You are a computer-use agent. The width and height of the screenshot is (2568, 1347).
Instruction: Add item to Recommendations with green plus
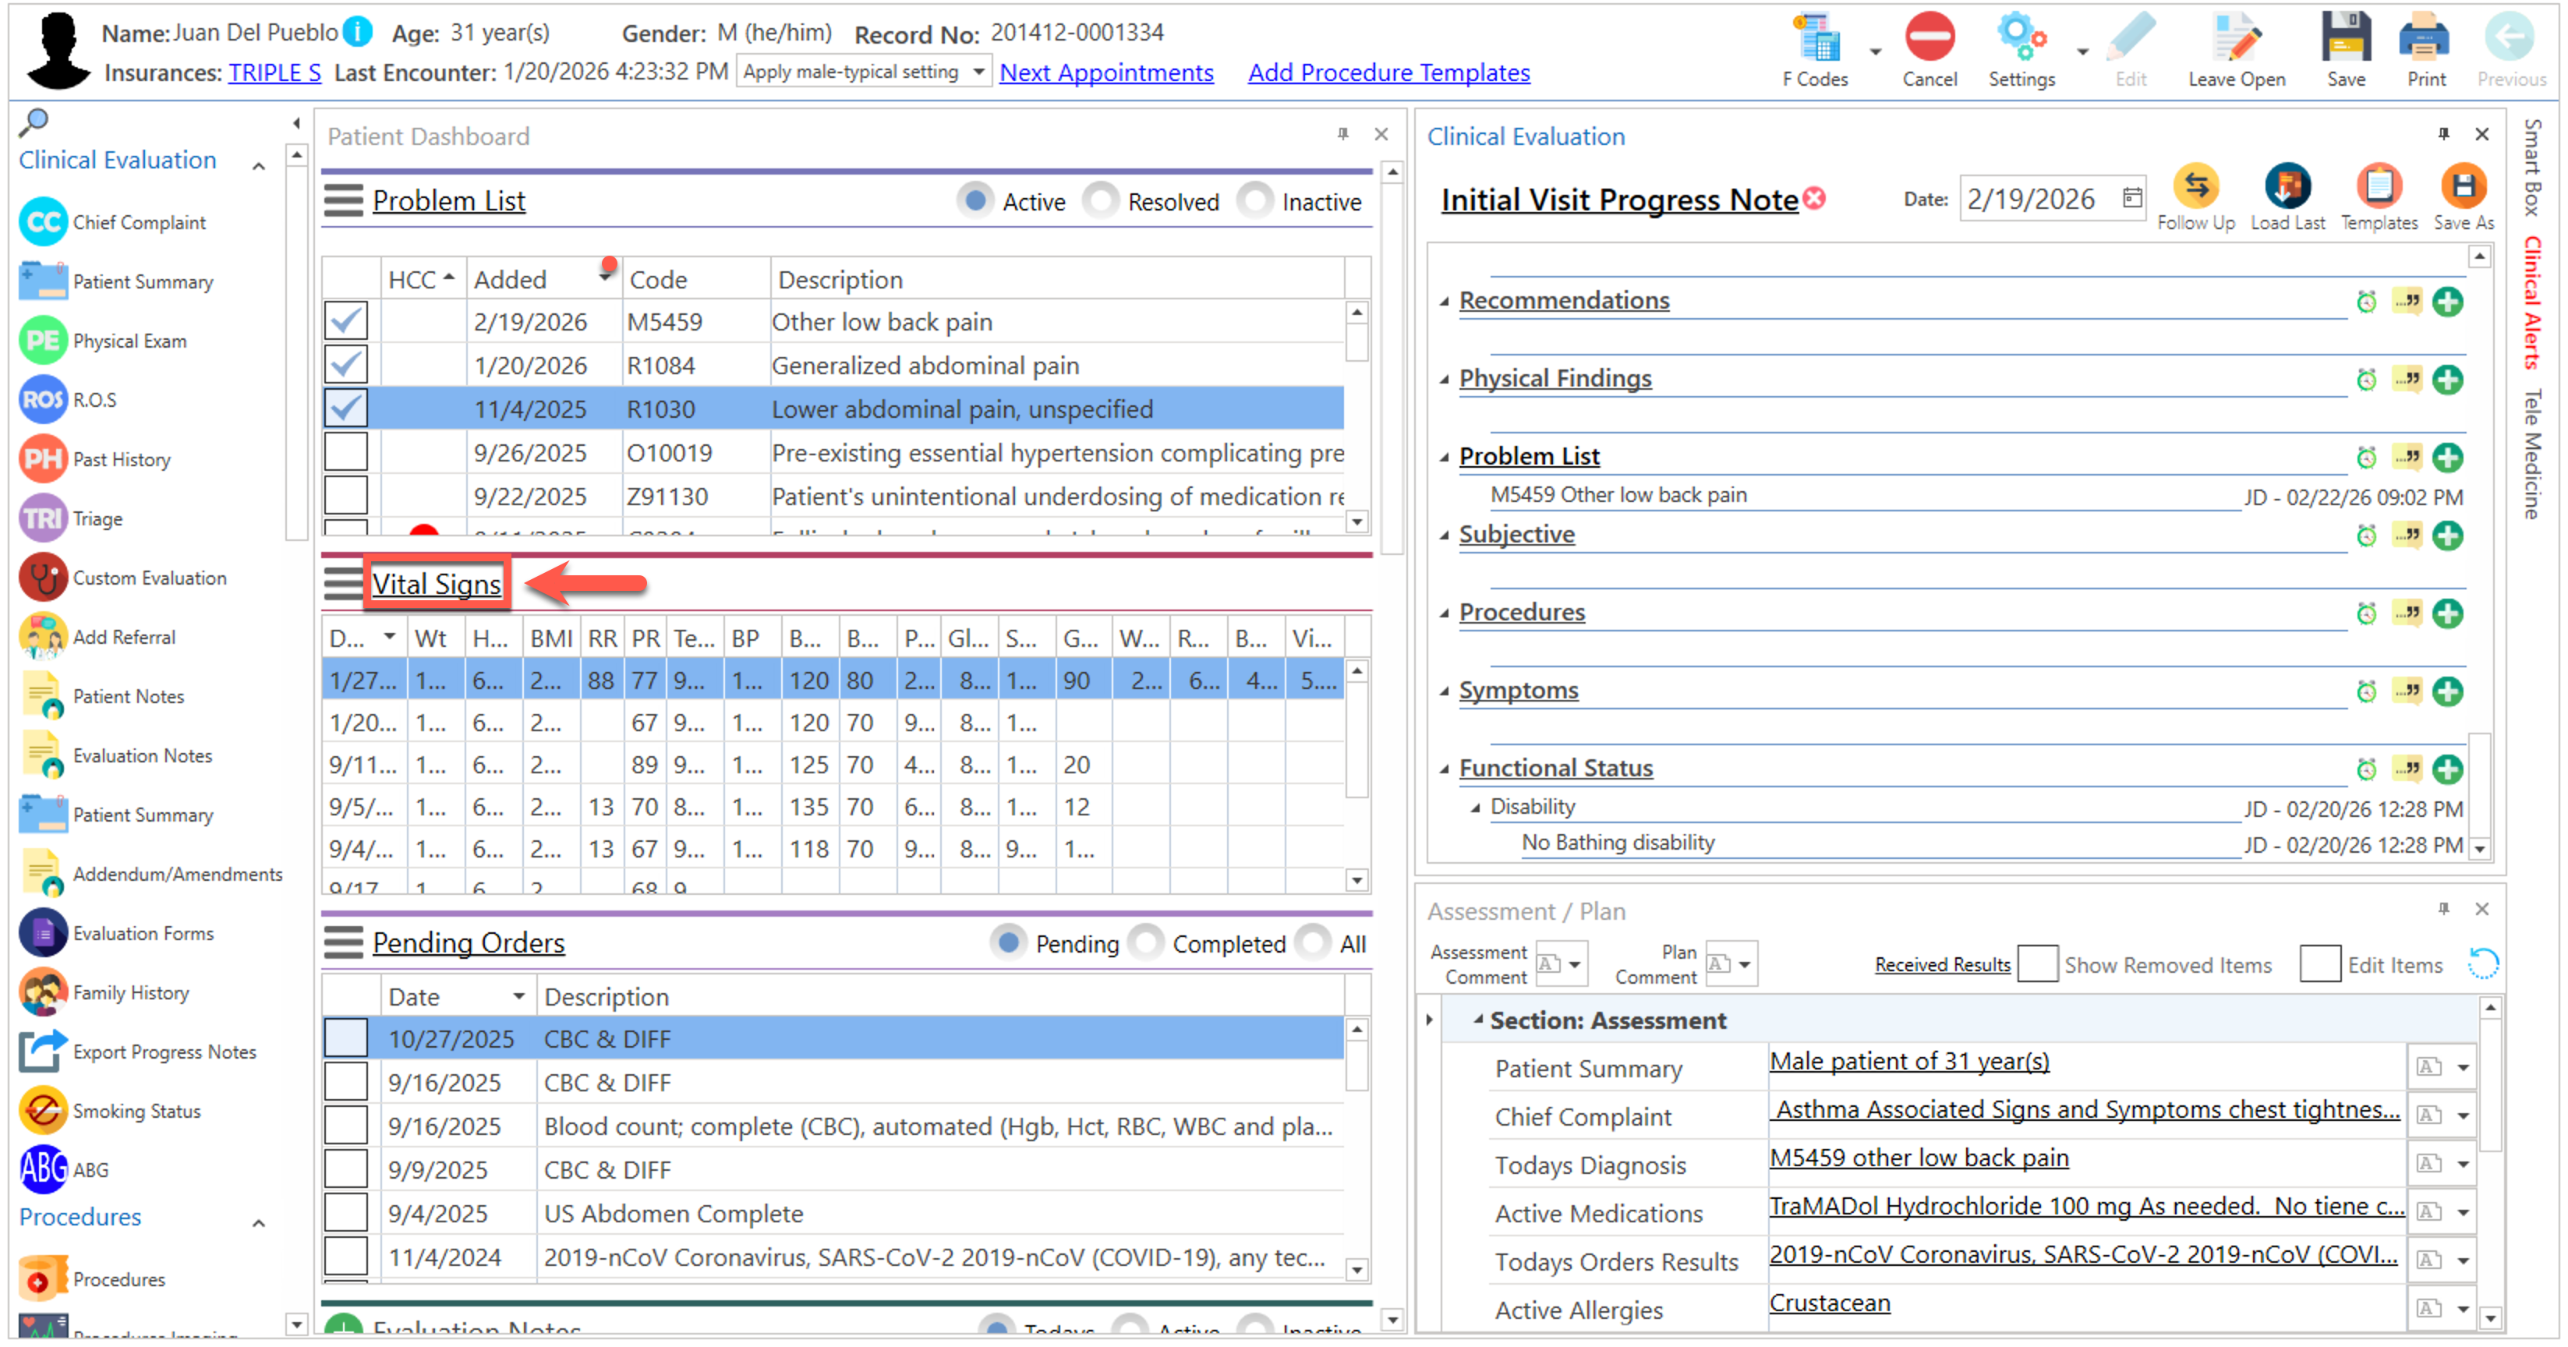tap(2447, 302)
